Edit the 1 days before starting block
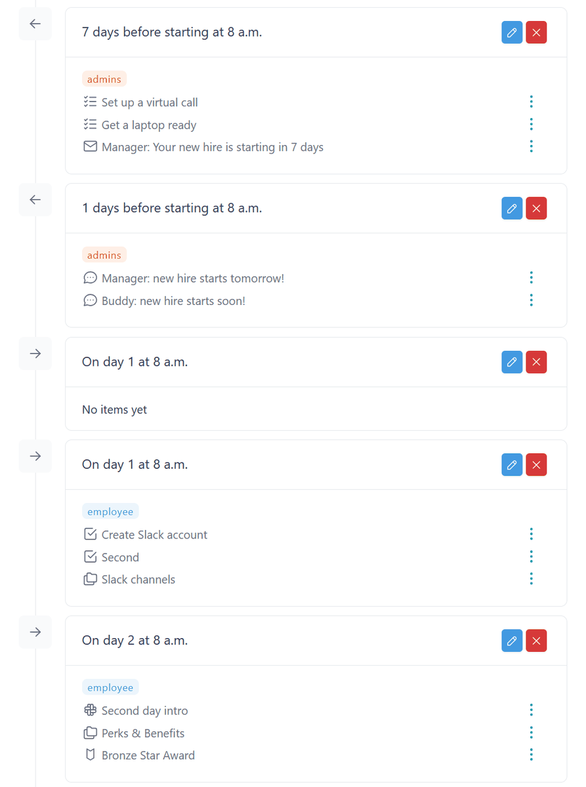The height and width of the screenshot is (787, 586). (x=512, y=209)
